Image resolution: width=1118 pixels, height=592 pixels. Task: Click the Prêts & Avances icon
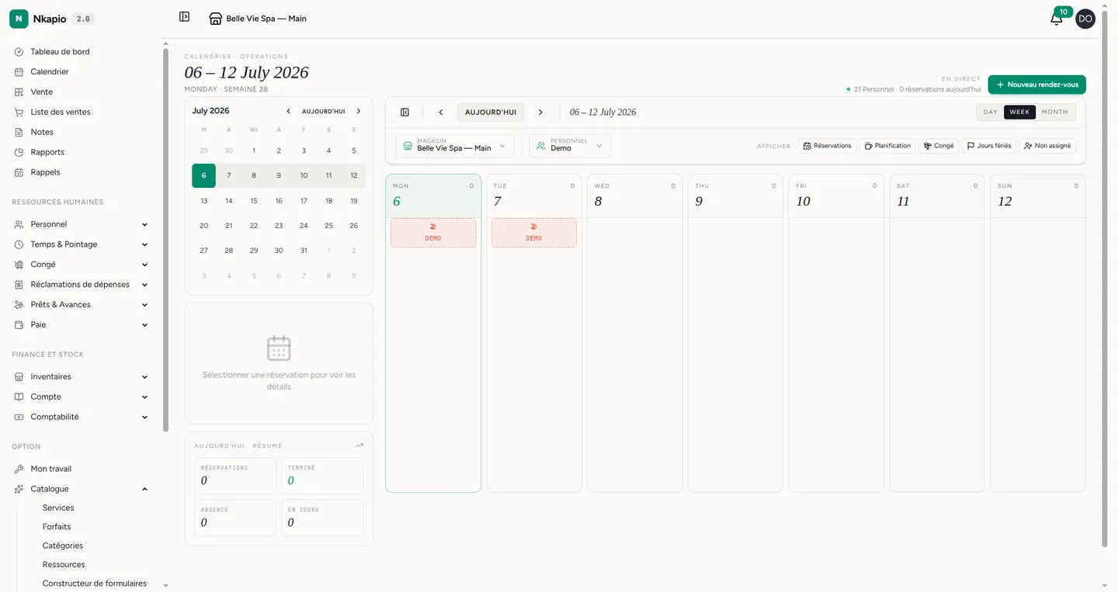[x=19, y=305]
